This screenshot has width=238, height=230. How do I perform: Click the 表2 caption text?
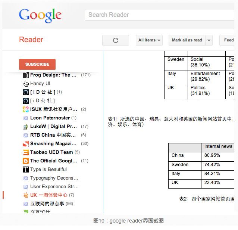point(207,199)
